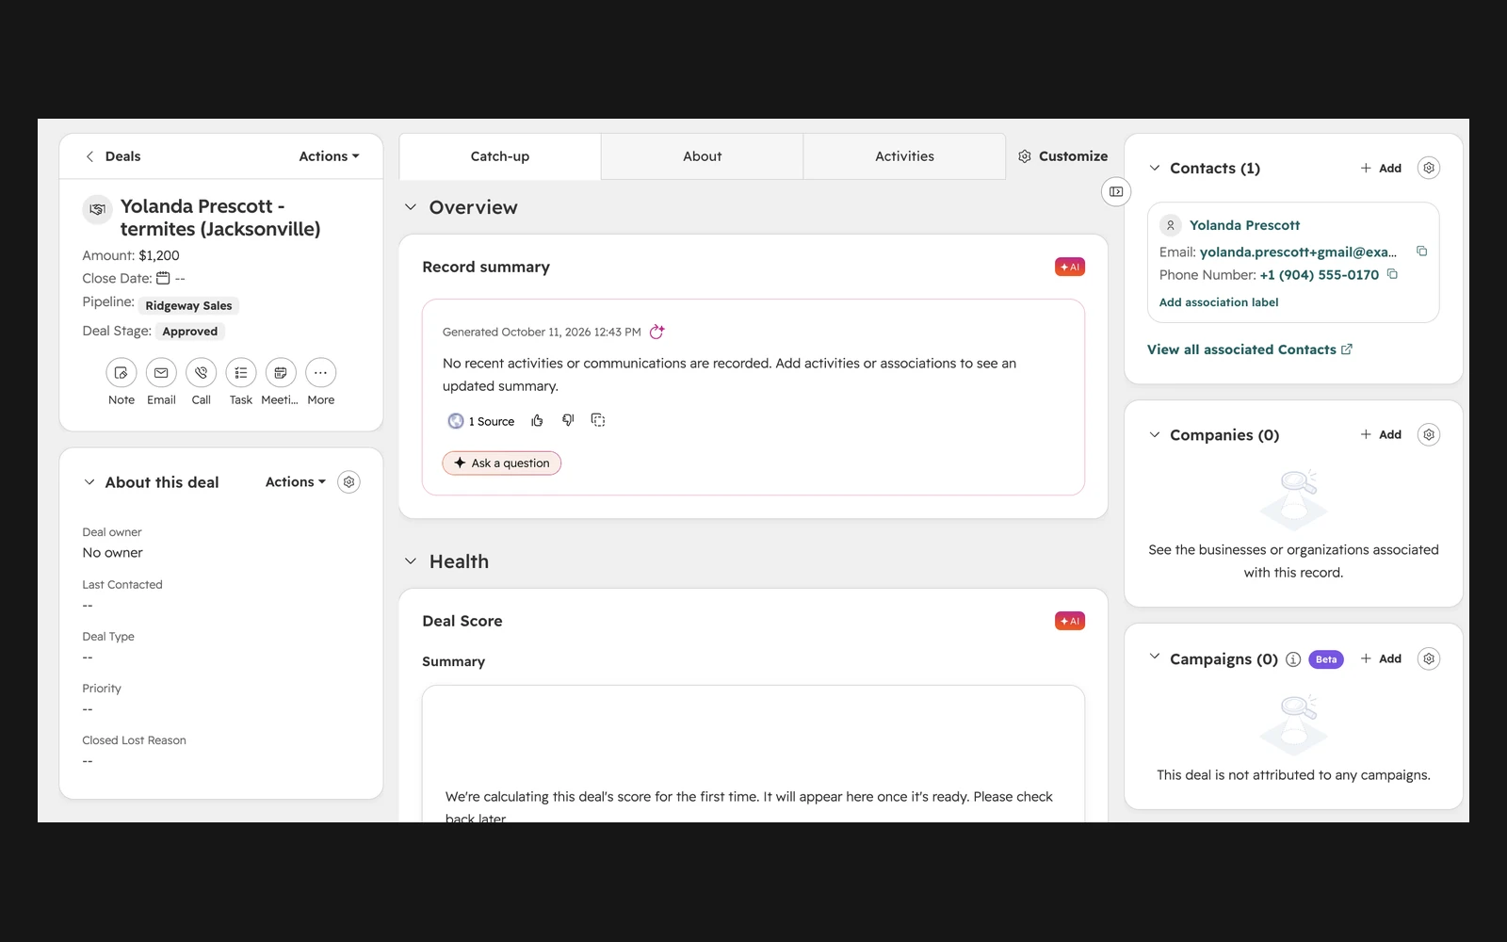The width and height of the screenshot is (1507, 942).
Task: Collapse the Contacts card
Action: click(x=1155, y=168)
